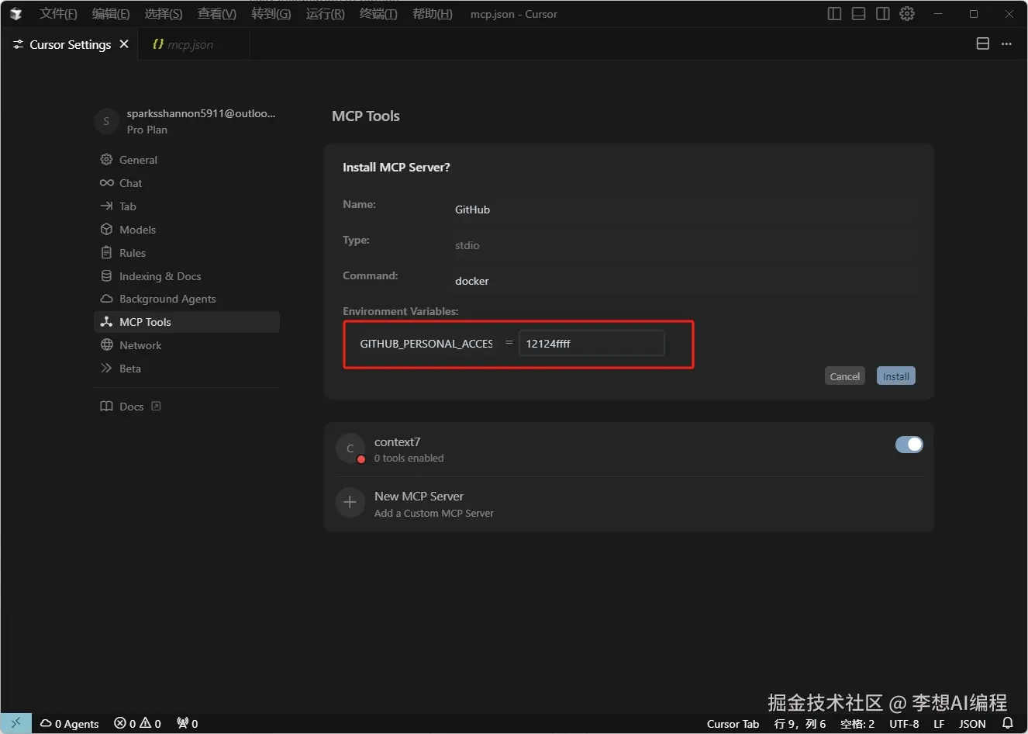Click the Name field showing GitHub
The image size is (1028, 734).
(x=682, y=209)
